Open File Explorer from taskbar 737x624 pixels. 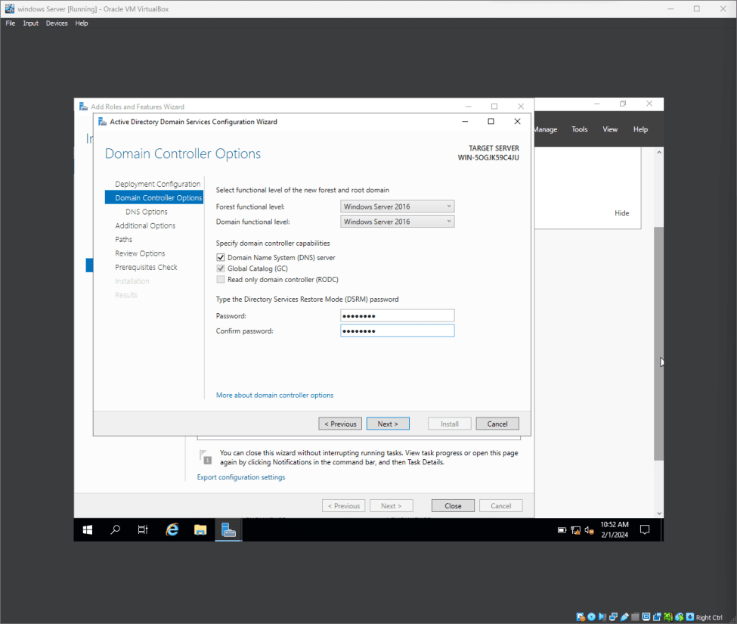coord(200,530)
